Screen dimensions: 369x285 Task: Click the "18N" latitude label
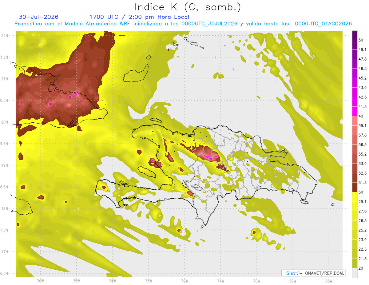5,209
